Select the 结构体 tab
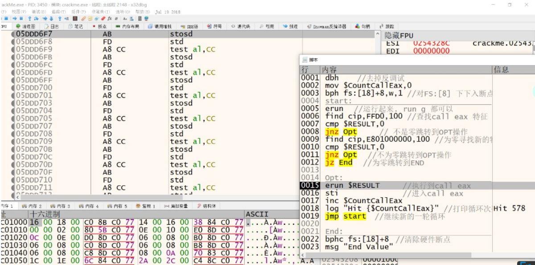 pos(206,206)
